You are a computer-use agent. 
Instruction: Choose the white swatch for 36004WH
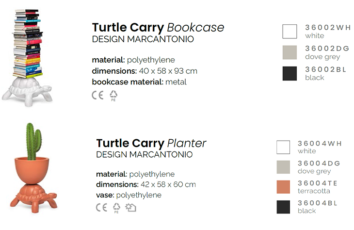pos(283,147)
